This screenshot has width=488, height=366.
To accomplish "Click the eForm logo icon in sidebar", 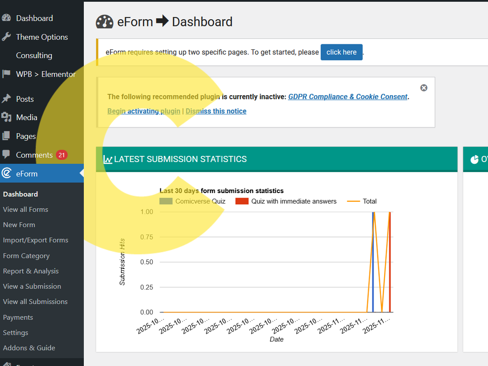I will [6, 173].
